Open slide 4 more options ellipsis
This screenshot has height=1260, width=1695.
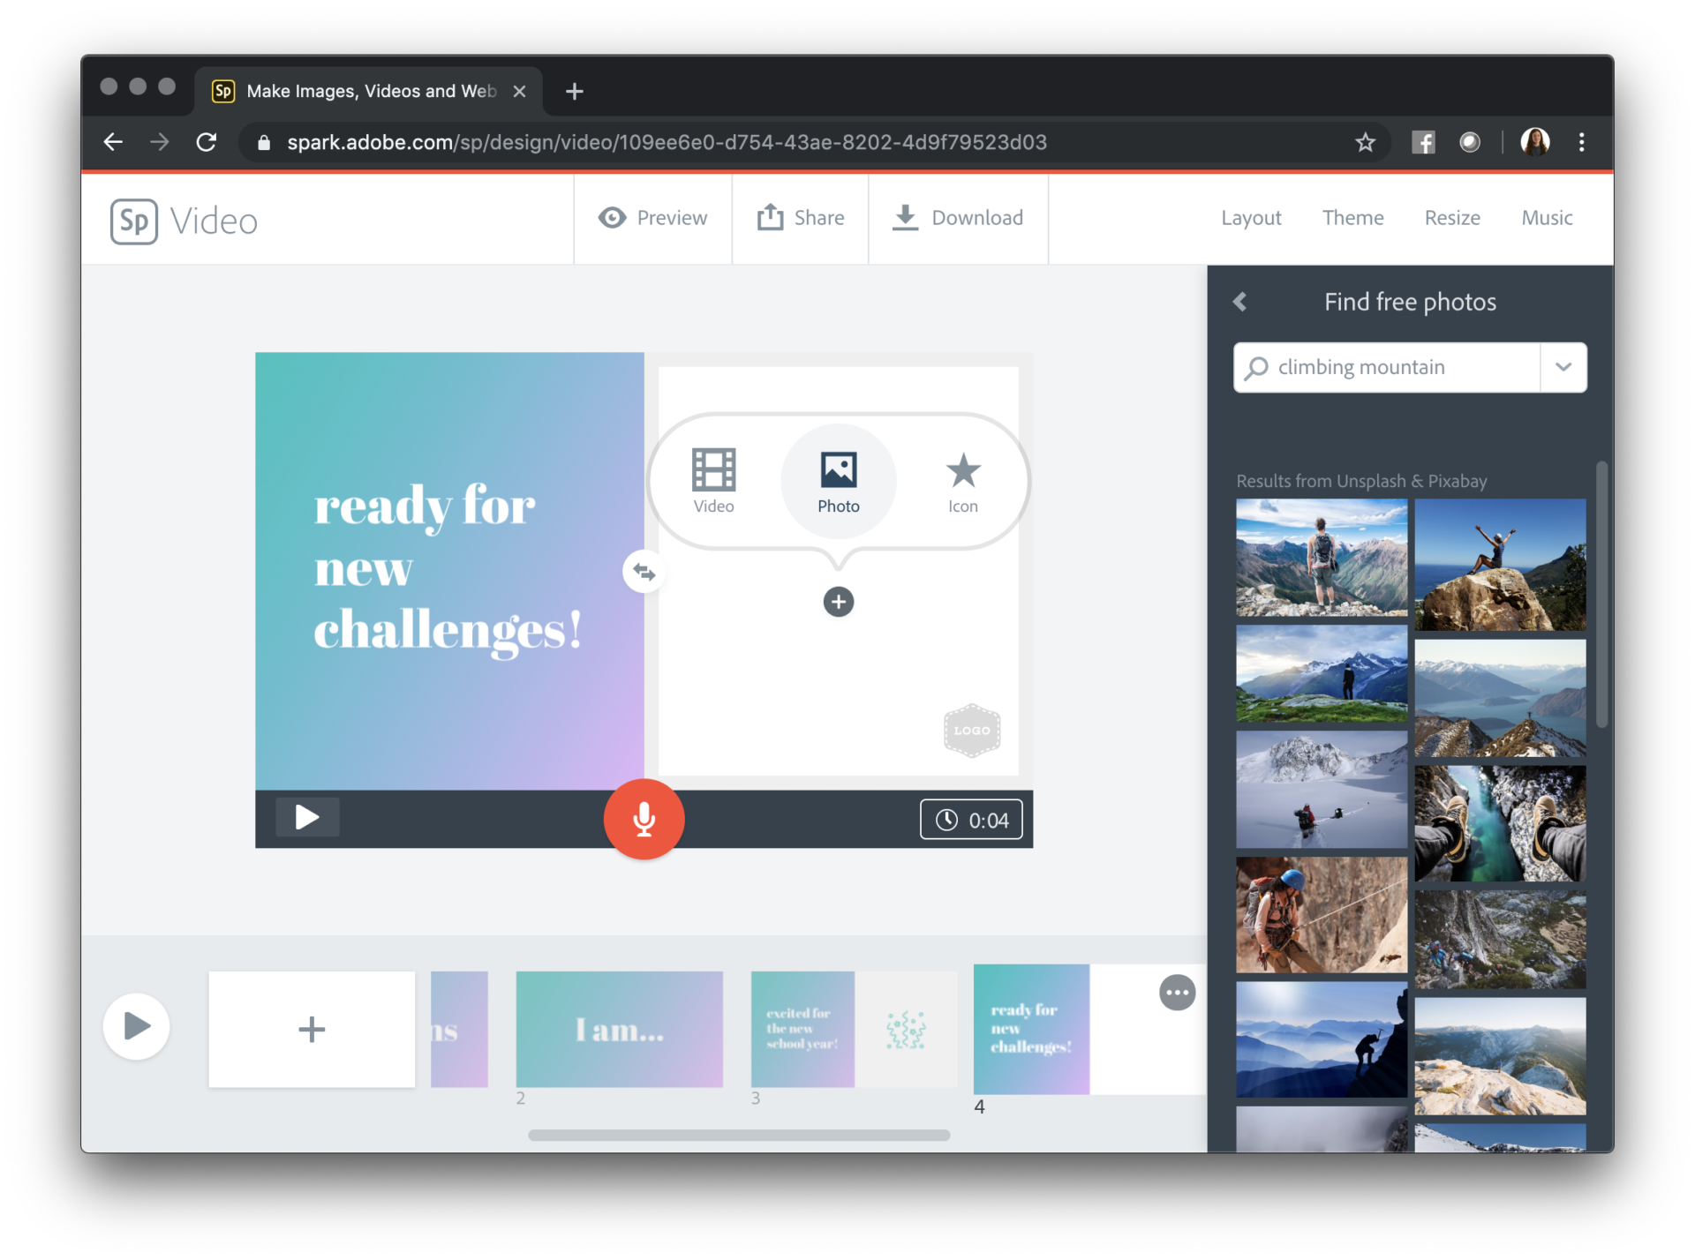click(x=1177, y=993)
